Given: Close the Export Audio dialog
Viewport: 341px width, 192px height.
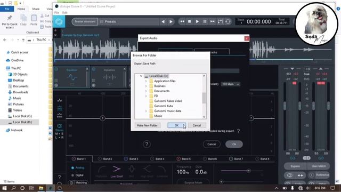Looking at the screenshot, I should (247, 38).
